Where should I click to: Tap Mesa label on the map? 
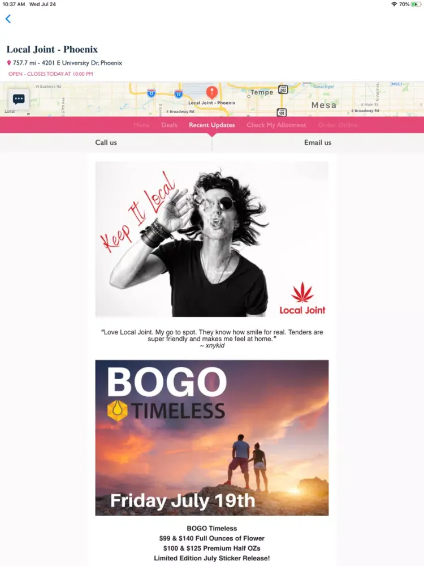click(324, 105)
